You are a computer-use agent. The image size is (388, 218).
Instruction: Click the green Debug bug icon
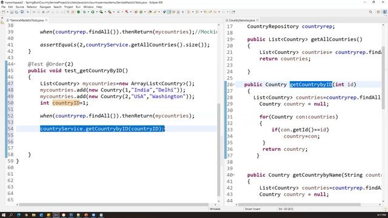tap(84, 12)
